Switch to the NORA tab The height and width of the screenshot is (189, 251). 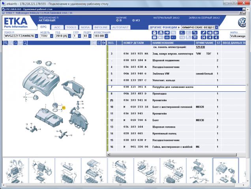[x=85, y=28]
